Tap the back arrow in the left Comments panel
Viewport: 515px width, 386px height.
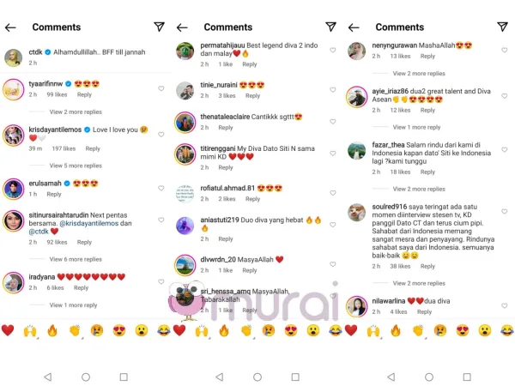point(10,27)
